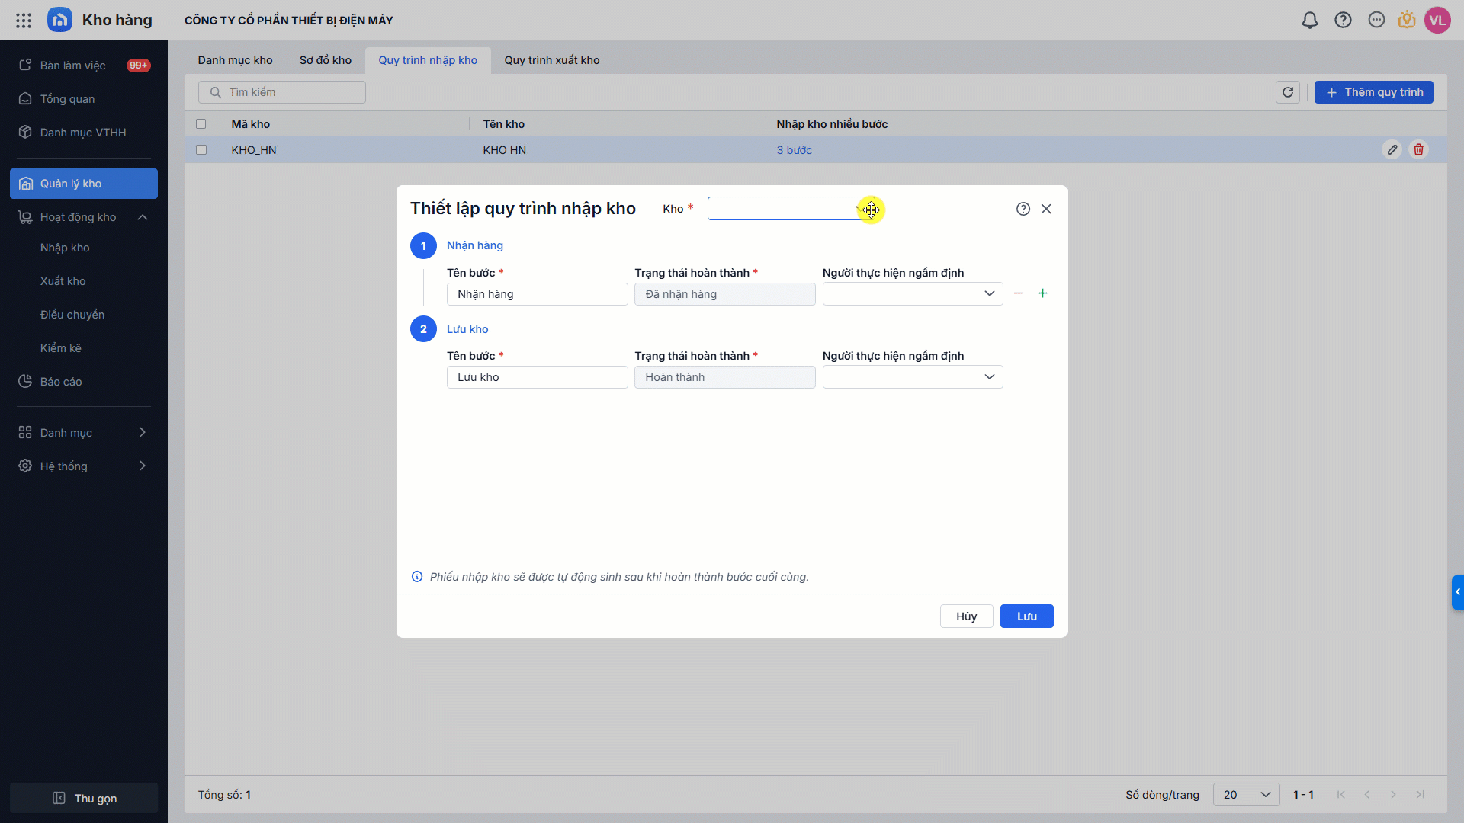This screenshot has width=1464, height=823.
Task: Open the chat bubble icon in top bar
Action: click(x=1376, y=21)
